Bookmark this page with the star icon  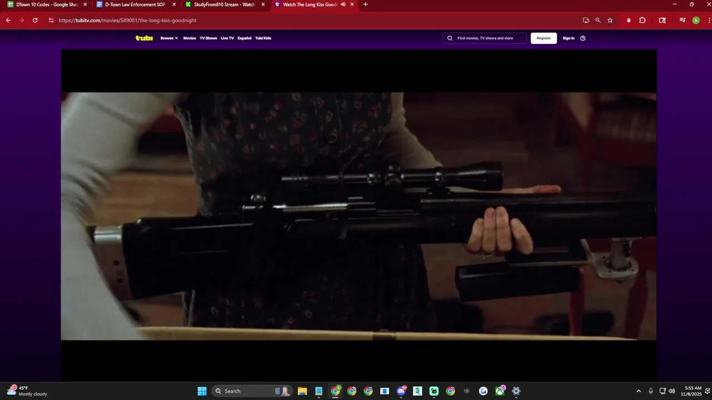[610, 20]
